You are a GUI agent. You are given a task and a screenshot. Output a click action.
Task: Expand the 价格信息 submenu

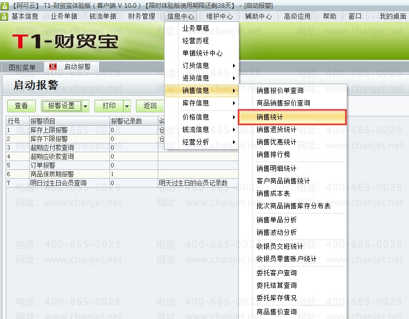click(x=202, y=117)
